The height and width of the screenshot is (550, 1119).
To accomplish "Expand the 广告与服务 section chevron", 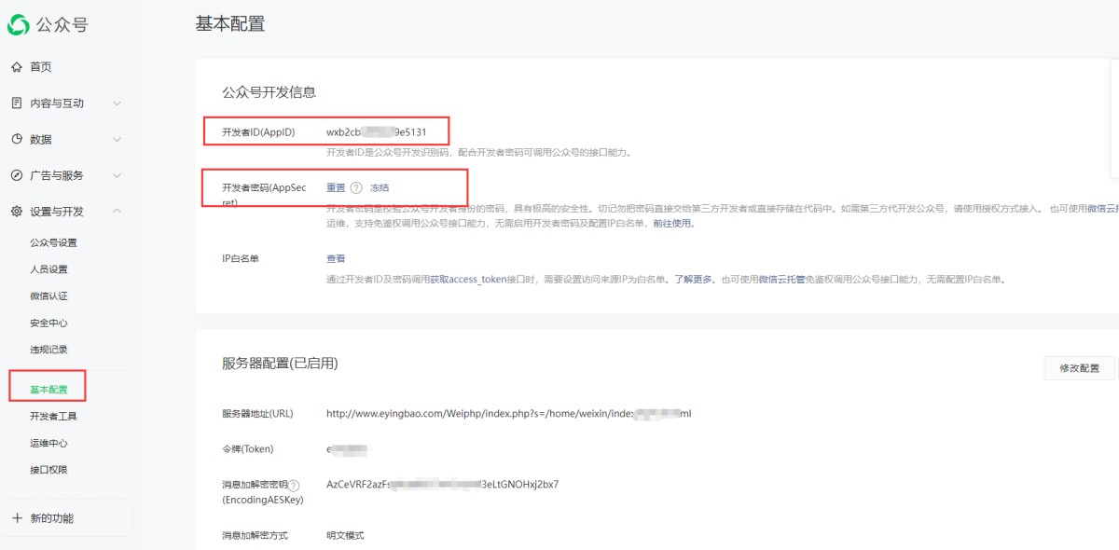I will pos(117,175).
